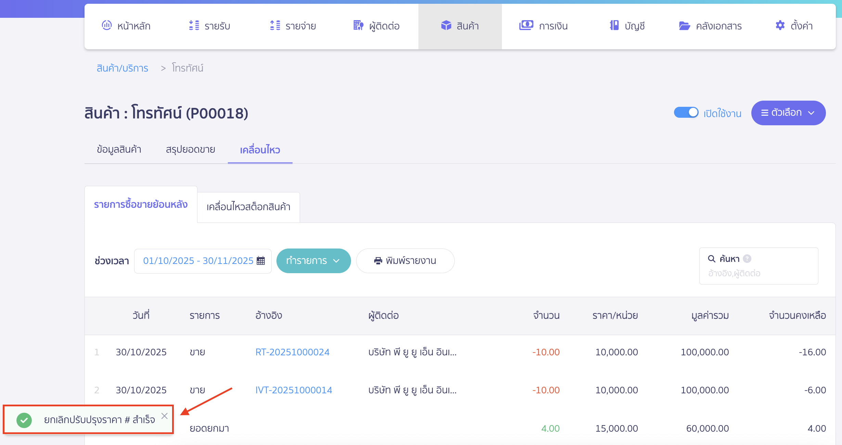842x445 pixels.
Task: Open reference link RT-20251000024
Action: tap(292, 352)
